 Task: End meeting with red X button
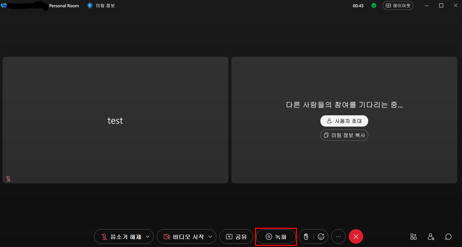356,236
